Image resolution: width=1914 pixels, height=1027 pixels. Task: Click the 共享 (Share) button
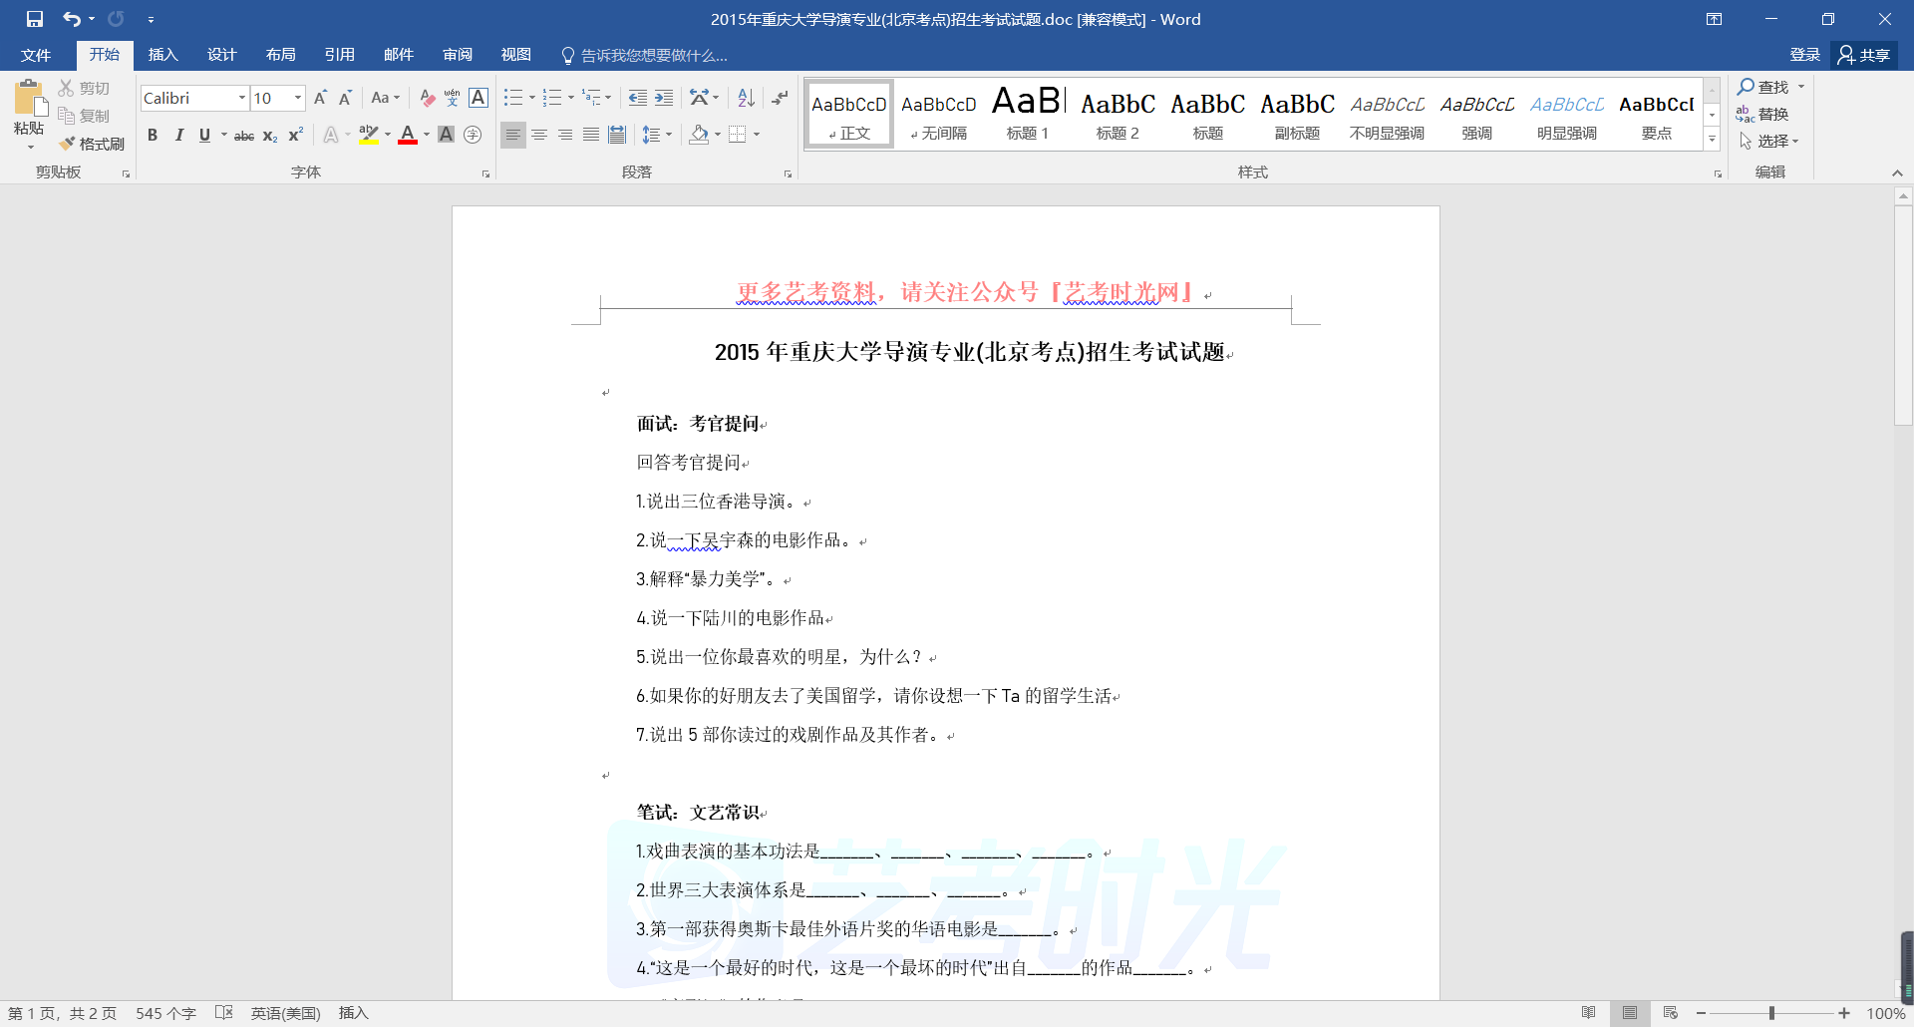coord(1863,55)
